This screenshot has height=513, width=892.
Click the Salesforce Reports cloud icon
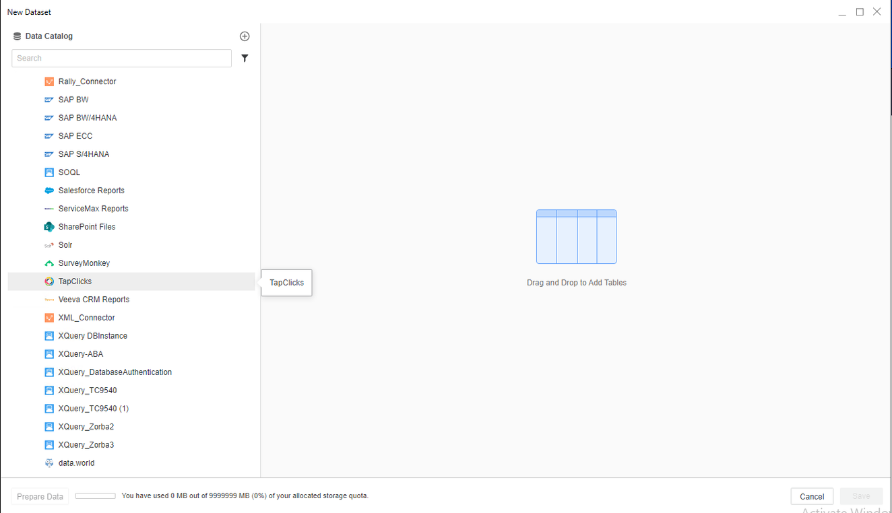49,191
